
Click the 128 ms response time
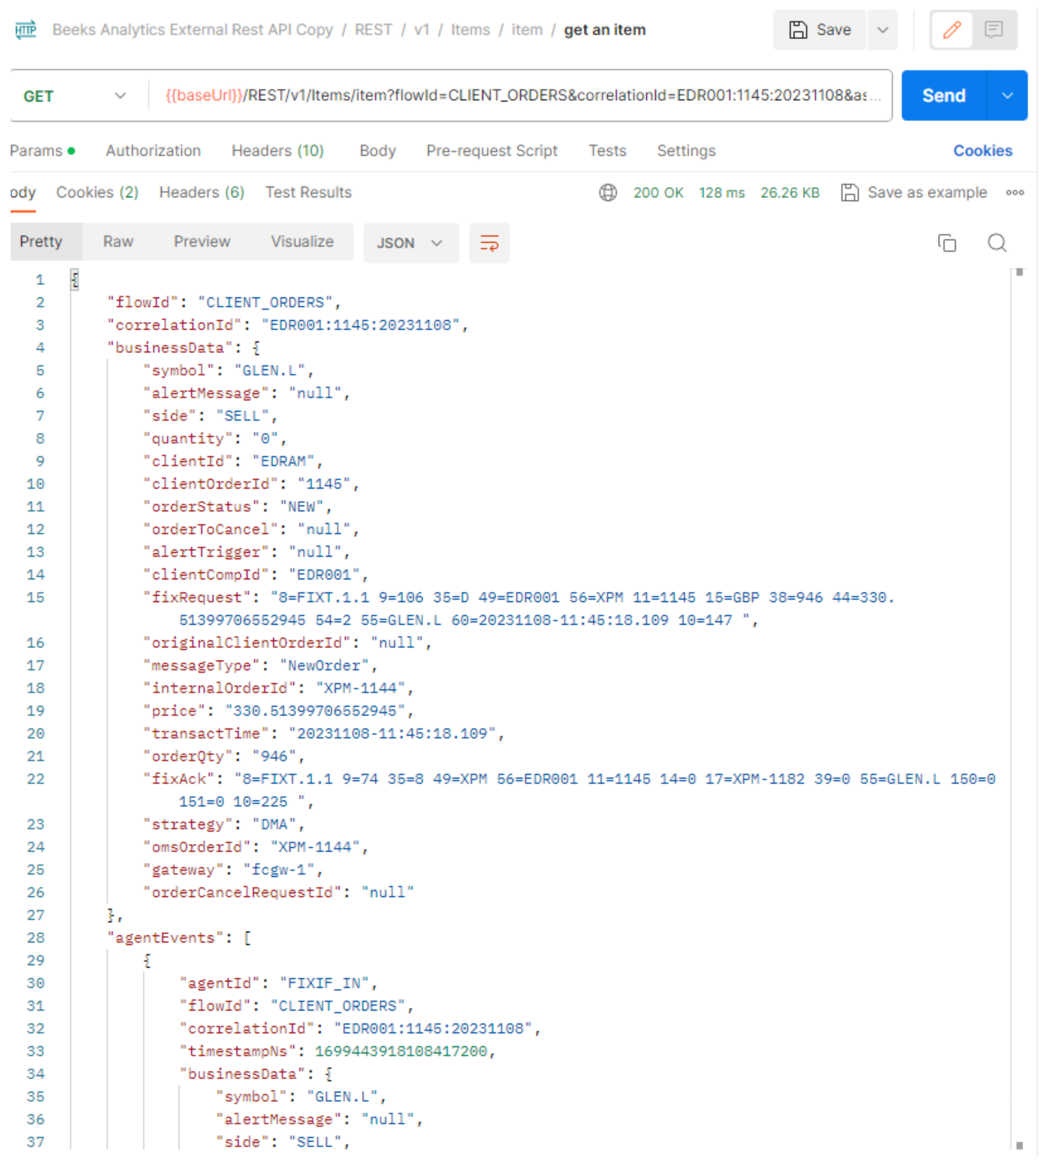[721, 192]
